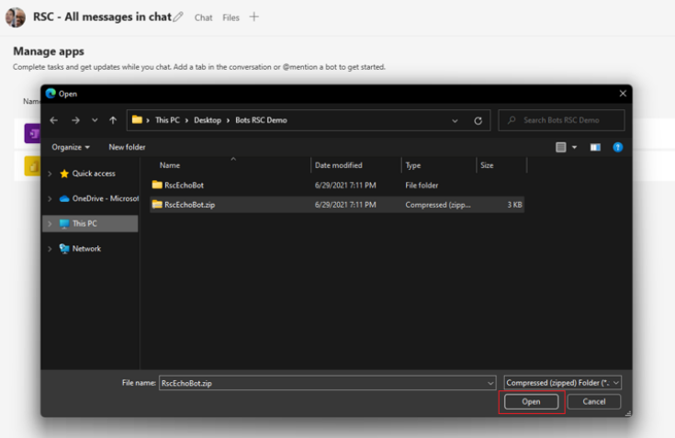Viewport: 675px width, 438px height.
Task: Toggle the preview pane icon
Action: coord(595,147)
